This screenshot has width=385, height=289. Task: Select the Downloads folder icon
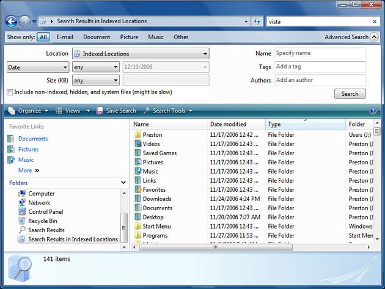[138, 199]
